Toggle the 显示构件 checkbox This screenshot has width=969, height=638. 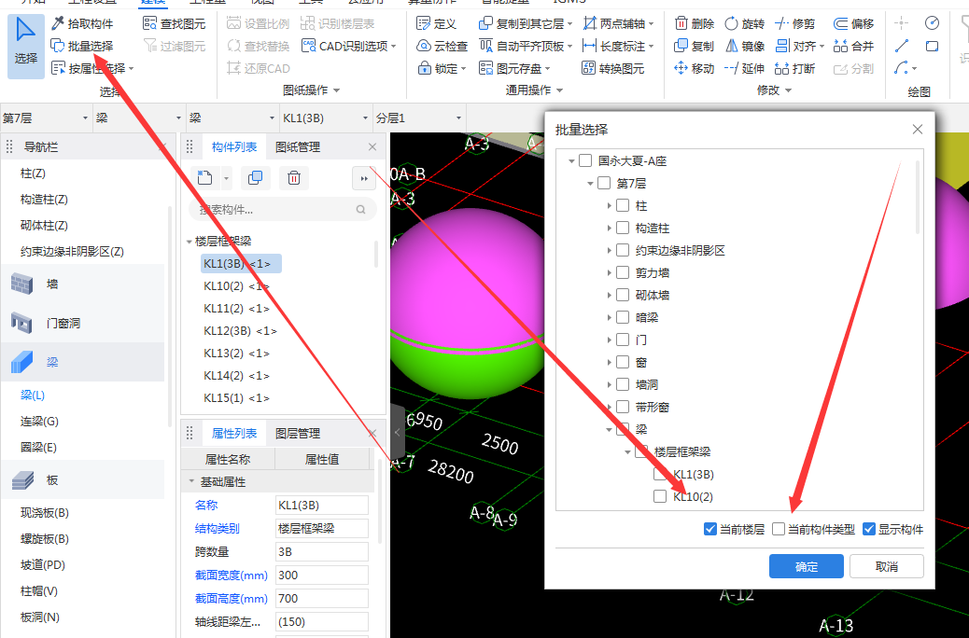point(869,529)
